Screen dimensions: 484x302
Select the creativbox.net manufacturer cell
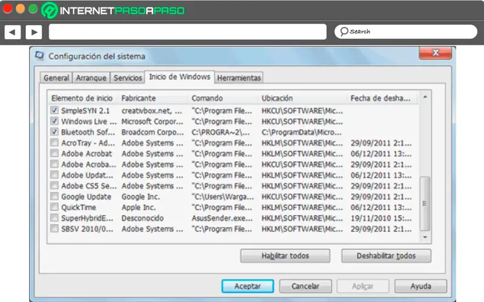coord(152,111)
